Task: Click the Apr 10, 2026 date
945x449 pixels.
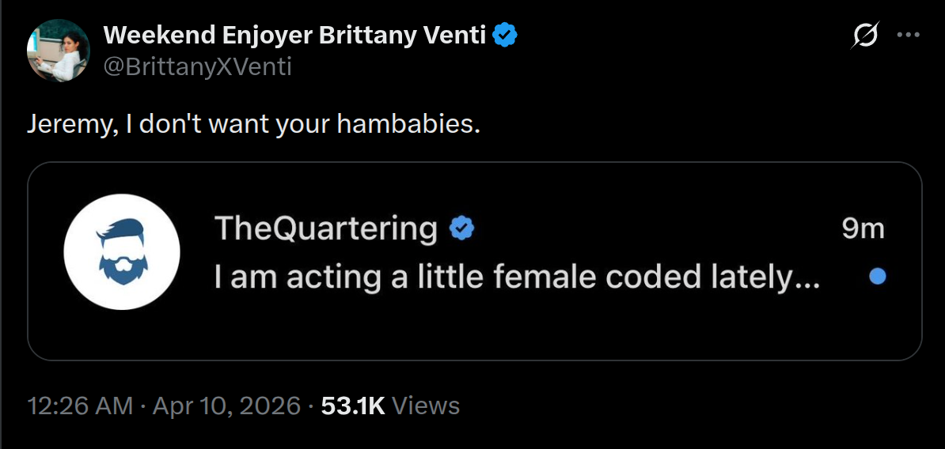Action: click(226, 406)
